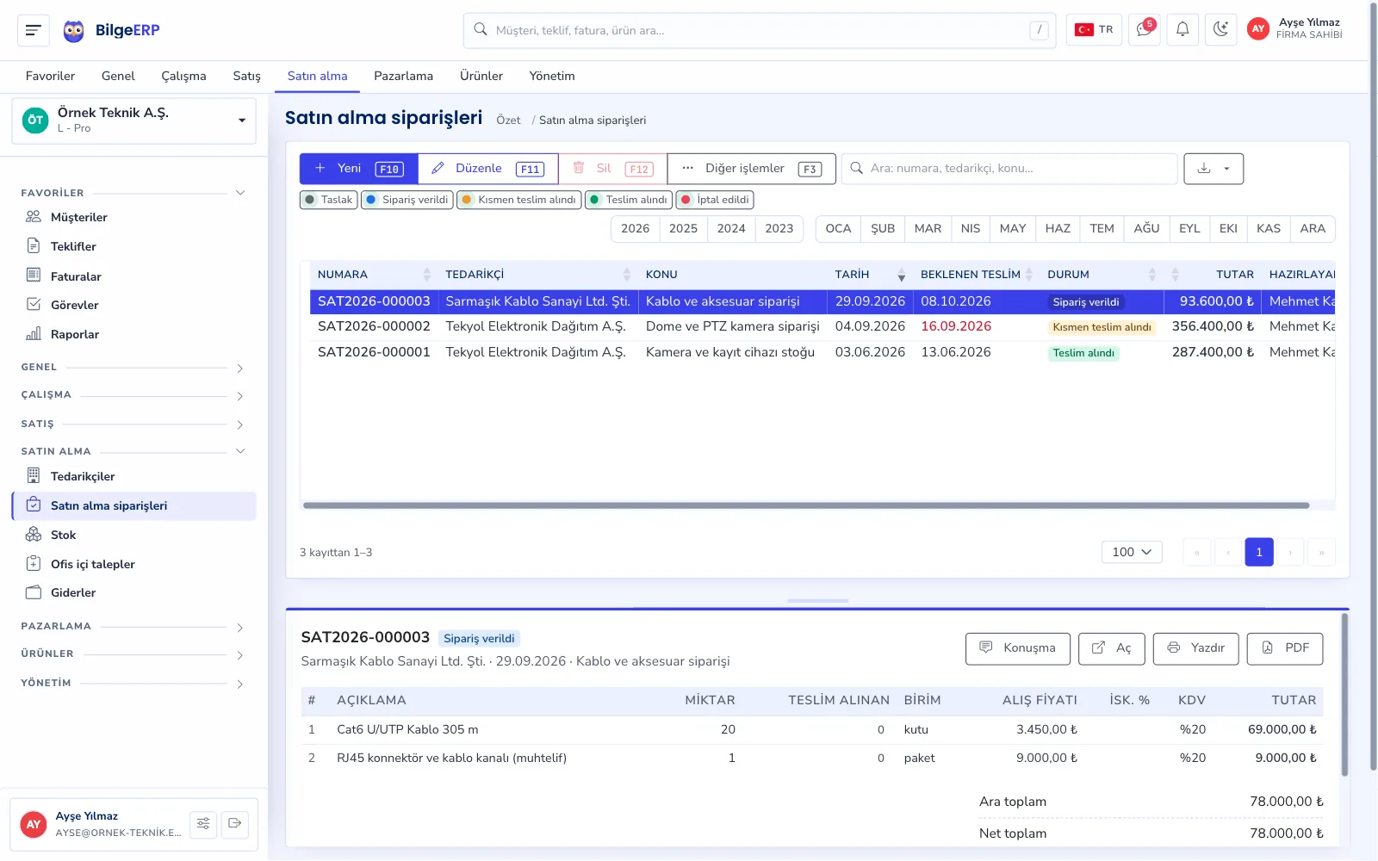Open the chat messages icon with badge
Screen dimensions: 1378x861
(1144, 30)
